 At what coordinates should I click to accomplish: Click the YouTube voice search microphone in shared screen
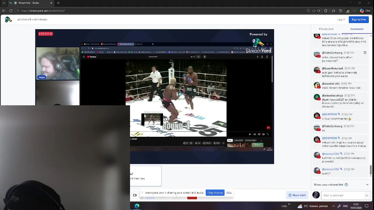tap(205, 57)
